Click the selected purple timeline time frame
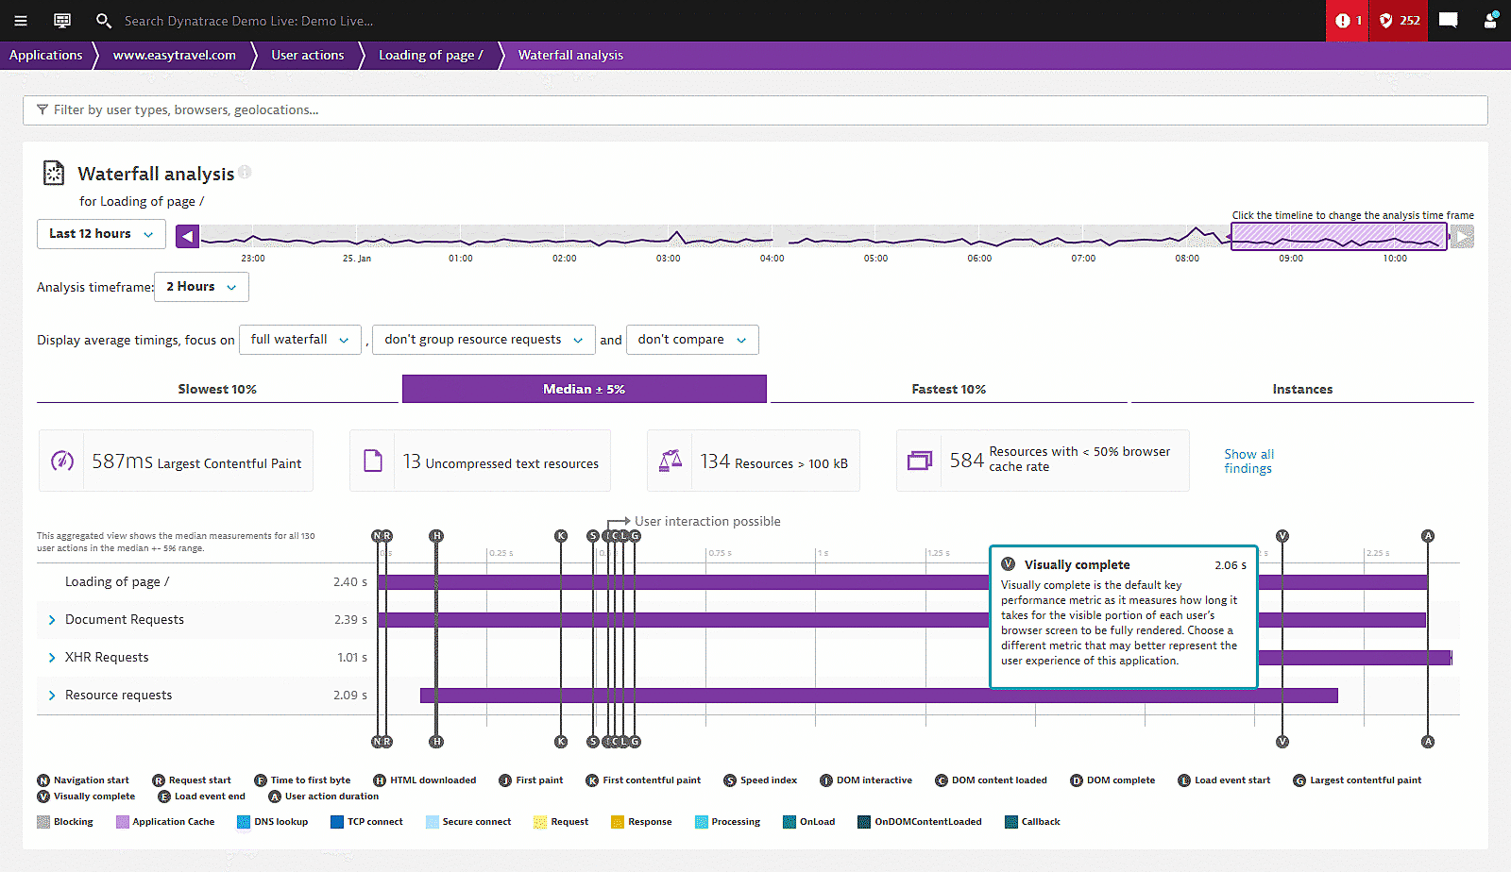The width and height of the screenshot is (1511, 872). click(x=1339, y=236)
